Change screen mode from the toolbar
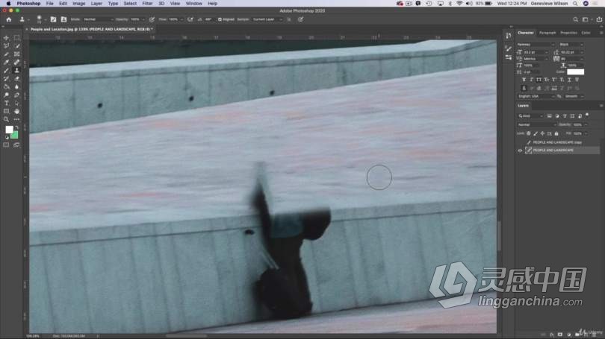The image size is (605, 339). 16,145
